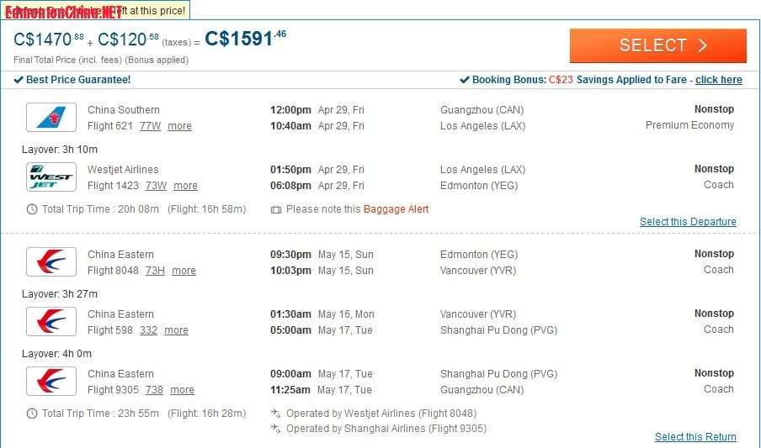Image resolution: width=761 pixels, height=448 pixels.
Task: Expand 'more' details for Flight 621
Action: 179,126
